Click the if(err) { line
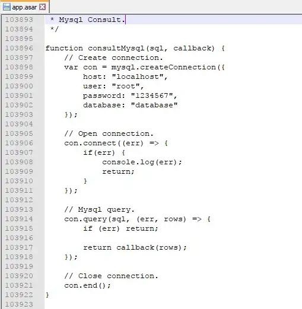302x309 pixels. pyautogui.click(x=104, y=152)
